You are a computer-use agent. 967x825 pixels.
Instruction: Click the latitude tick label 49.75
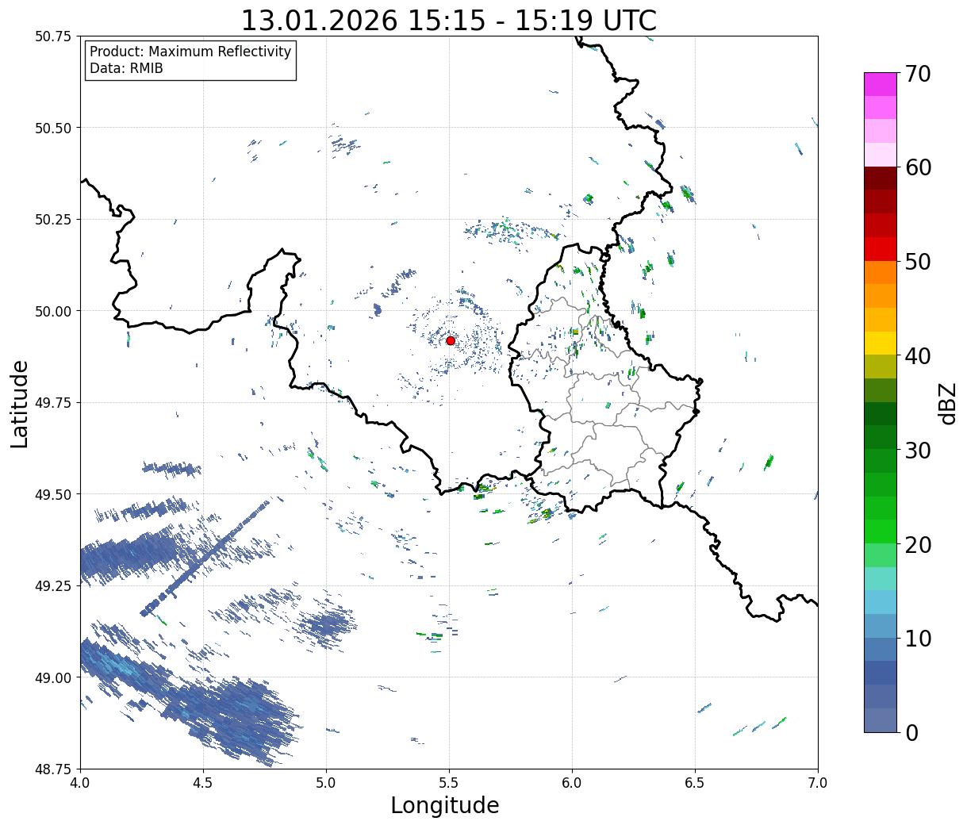[53, 403]
